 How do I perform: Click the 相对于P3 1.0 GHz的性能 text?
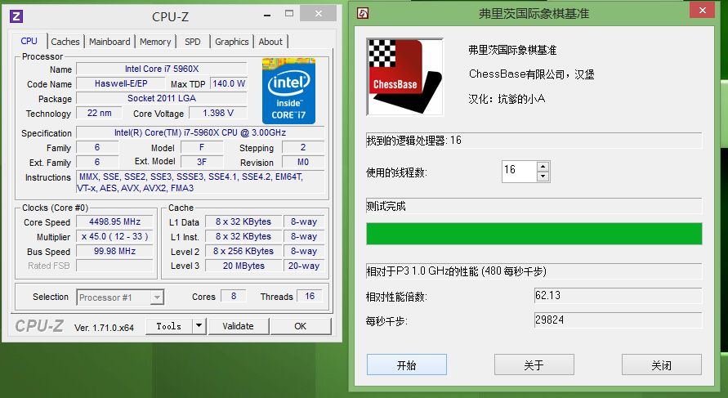click(456, 271)
